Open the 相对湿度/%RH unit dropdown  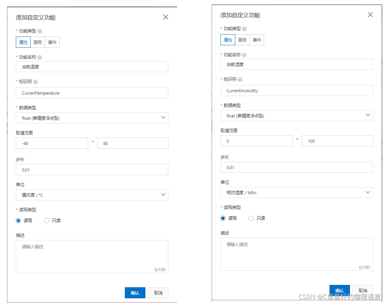click(x=296, y=193)
